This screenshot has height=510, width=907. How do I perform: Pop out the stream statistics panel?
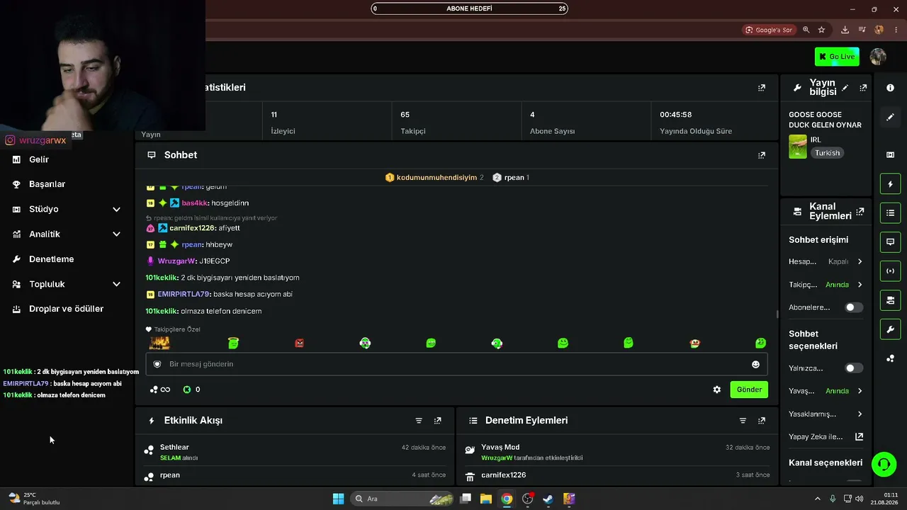[x=762, y=88]
